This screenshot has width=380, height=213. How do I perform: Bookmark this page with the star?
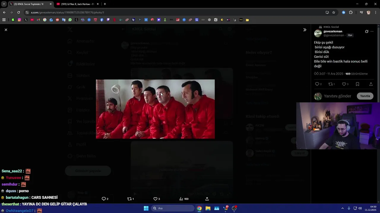[334, 12]
